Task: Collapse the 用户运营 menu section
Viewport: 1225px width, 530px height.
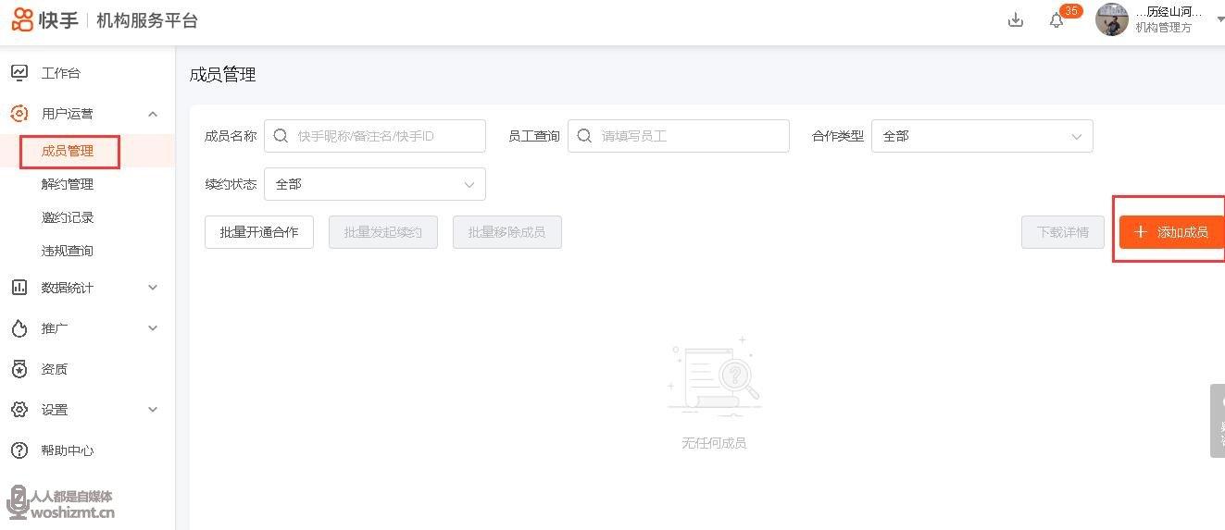Action: (x=153, y=114)
